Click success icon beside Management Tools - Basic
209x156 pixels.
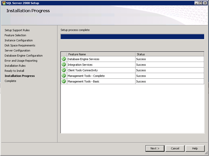(64, 81)
